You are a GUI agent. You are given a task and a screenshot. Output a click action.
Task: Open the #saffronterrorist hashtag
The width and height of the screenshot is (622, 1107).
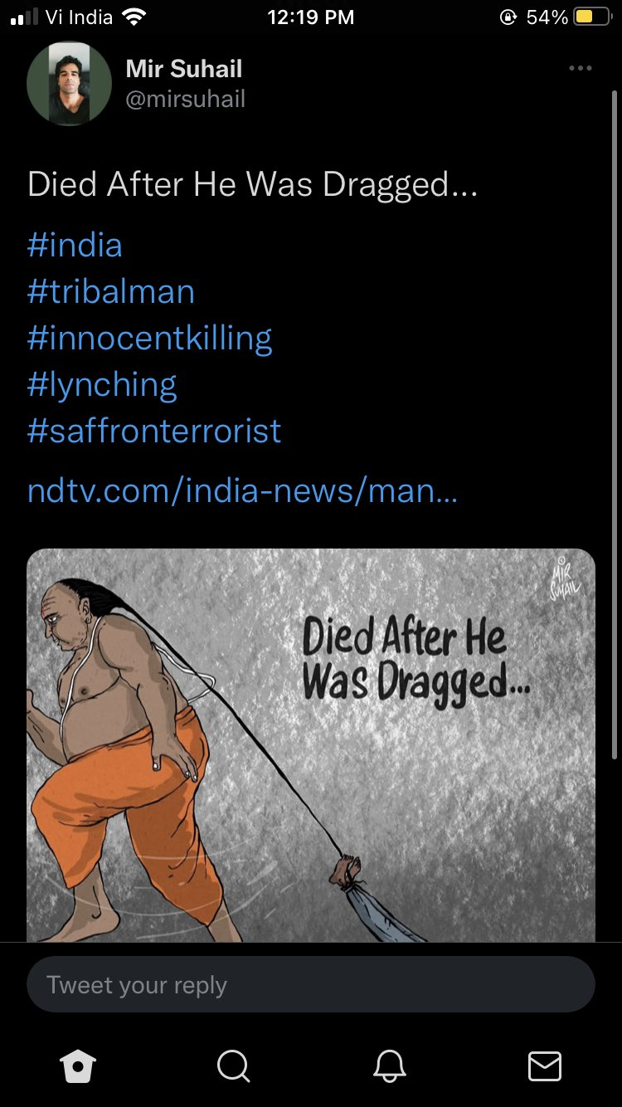(x=154, y=432)
